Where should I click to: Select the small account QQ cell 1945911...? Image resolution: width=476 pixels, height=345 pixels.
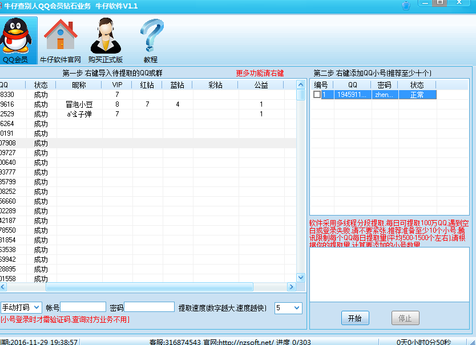(x=353, y=95)
